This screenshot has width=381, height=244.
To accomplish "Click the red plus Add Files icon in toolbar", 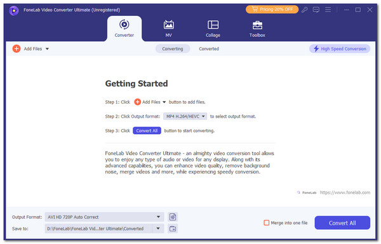I will (17, 48).
